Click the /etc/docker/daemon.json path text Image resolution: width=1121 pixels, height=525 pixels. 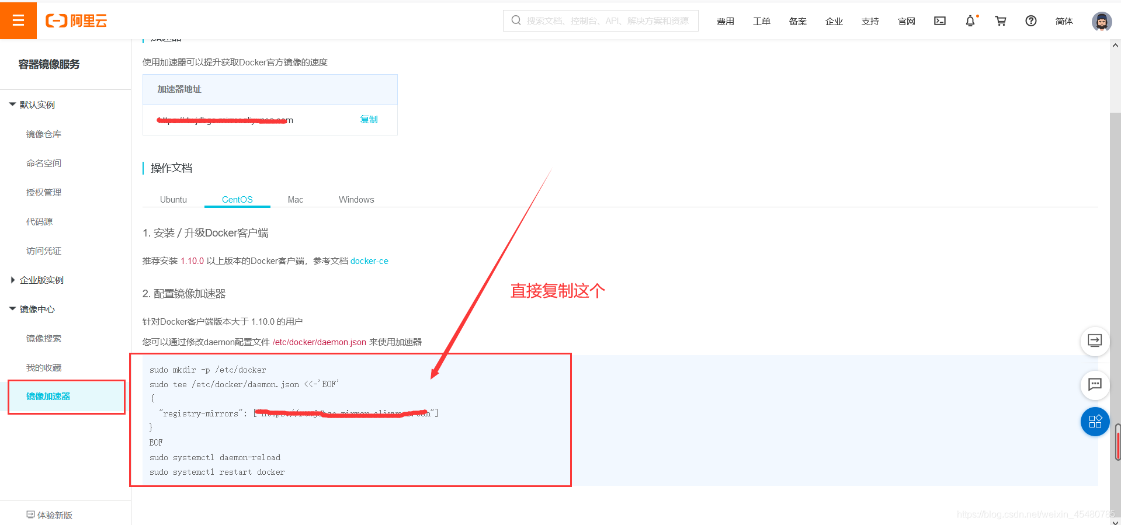coord(320,342)
